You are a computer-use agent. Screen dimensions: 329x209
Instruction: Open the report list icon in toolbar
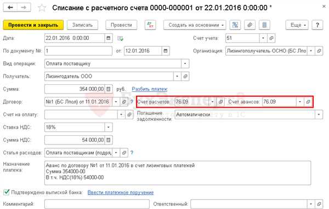[264, 25]
